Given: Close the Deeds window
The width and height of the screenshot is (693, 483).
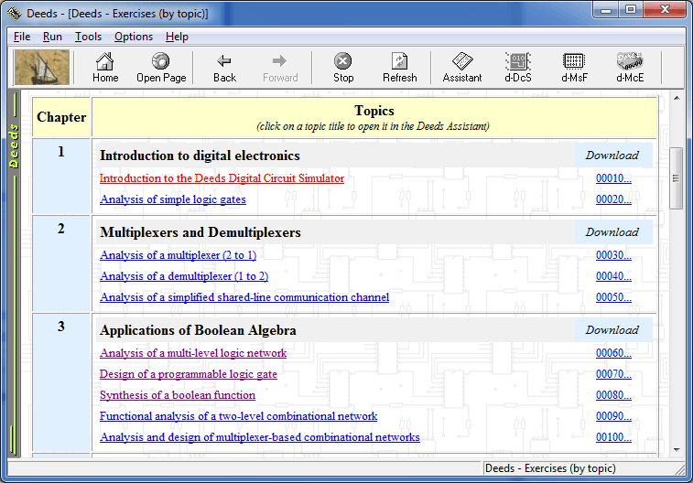Looking at the screenshot, I should 665,10.
